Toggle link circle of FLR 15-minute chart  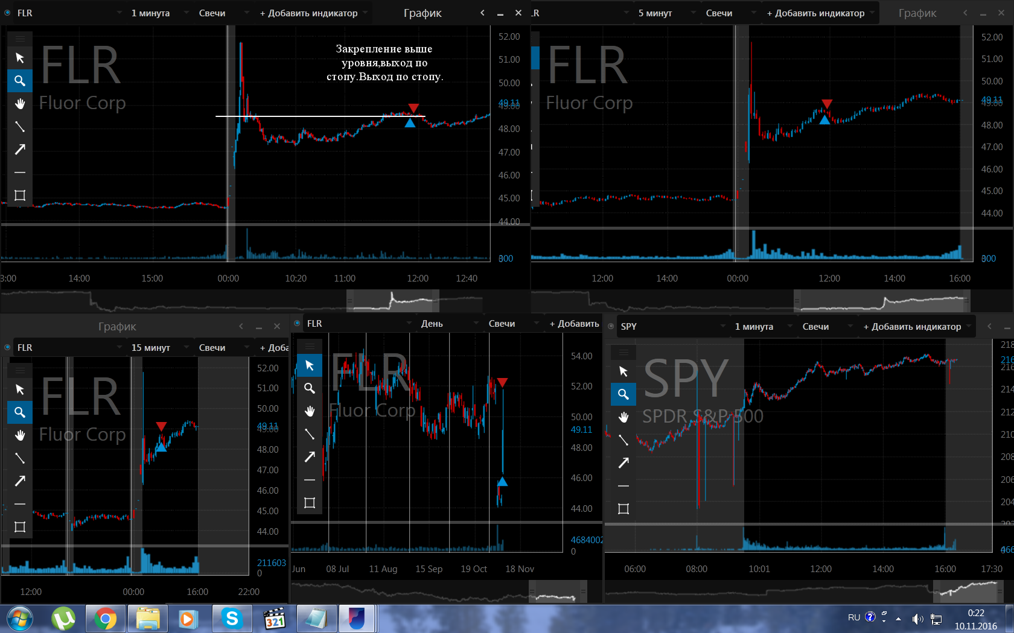7,347
